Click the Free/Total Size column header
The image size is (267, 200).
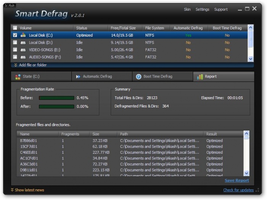coord(125,28)
